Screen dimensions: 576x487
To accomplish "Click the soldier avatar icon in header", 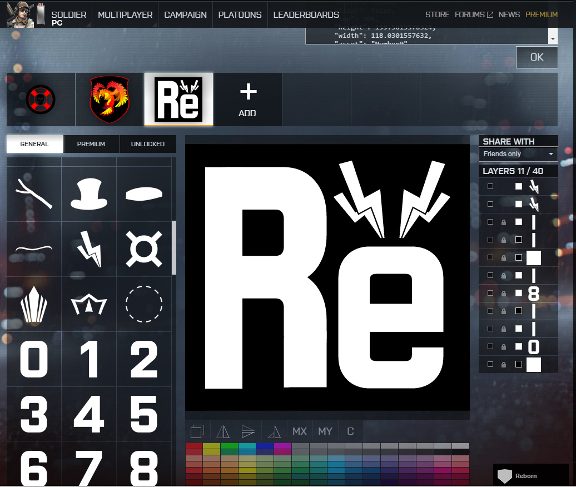I will tap(21, 14).
